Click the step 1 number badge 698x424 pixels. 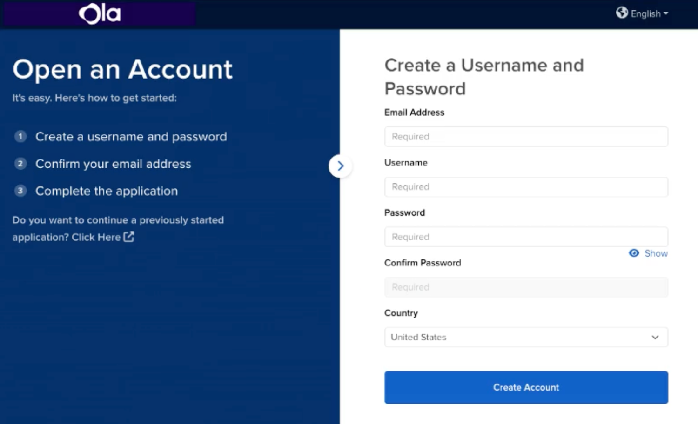coord(20,136)
